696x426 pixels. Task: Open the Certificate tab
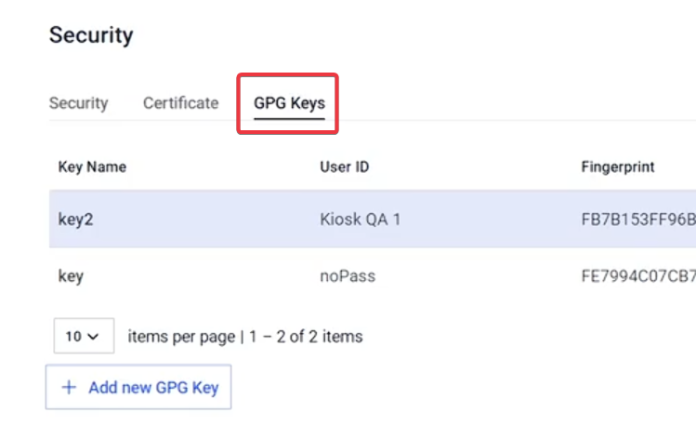(180, 103)
